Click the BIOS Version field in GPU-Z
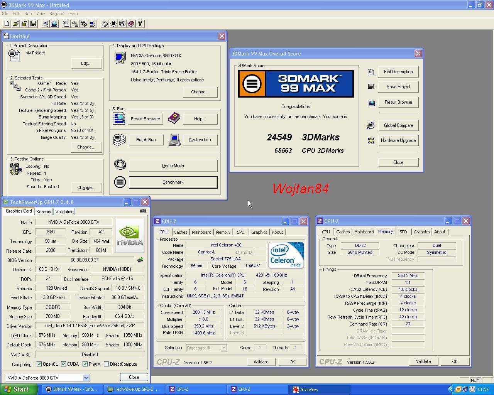The height and width of the screenshot is (395, 494). 85,260
